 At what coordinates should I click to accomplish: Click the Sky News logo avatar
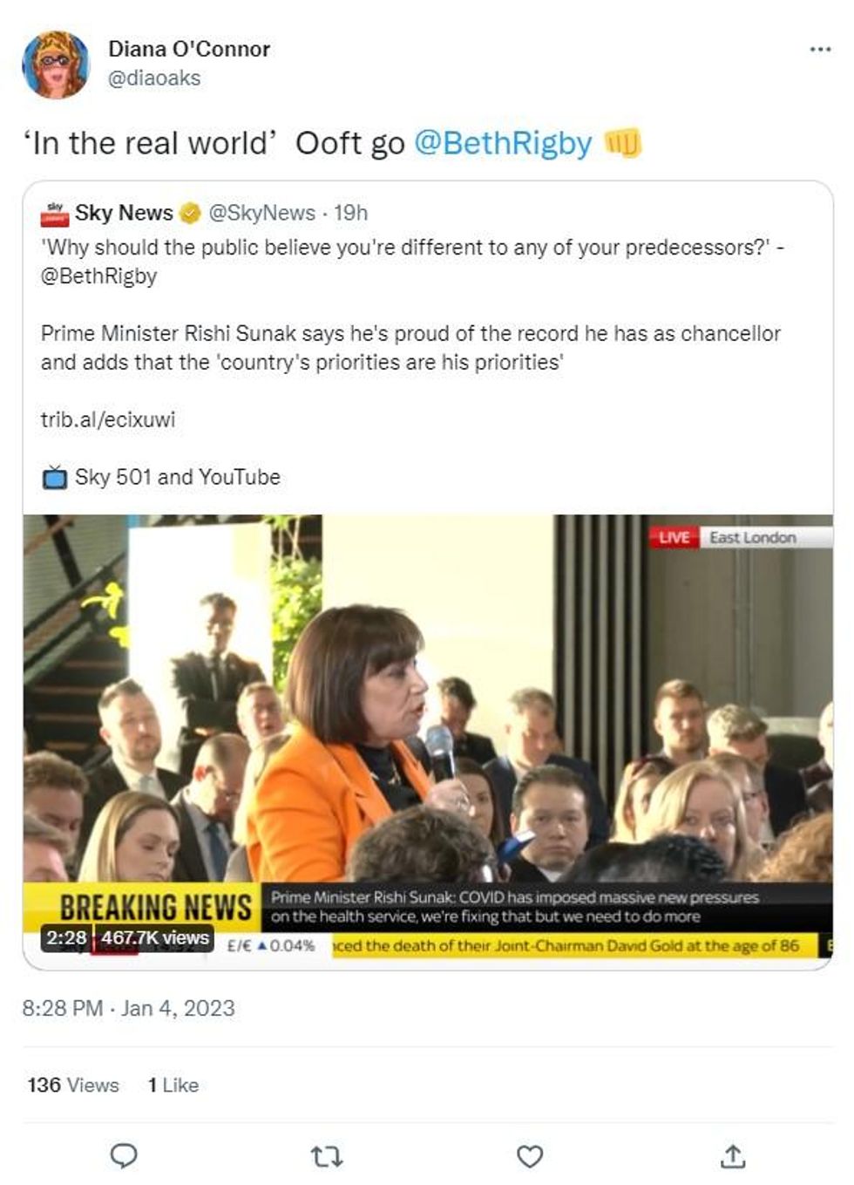55,213
